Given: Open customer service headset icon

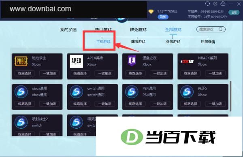Looking at the screenshot, I should pos(207,4).
